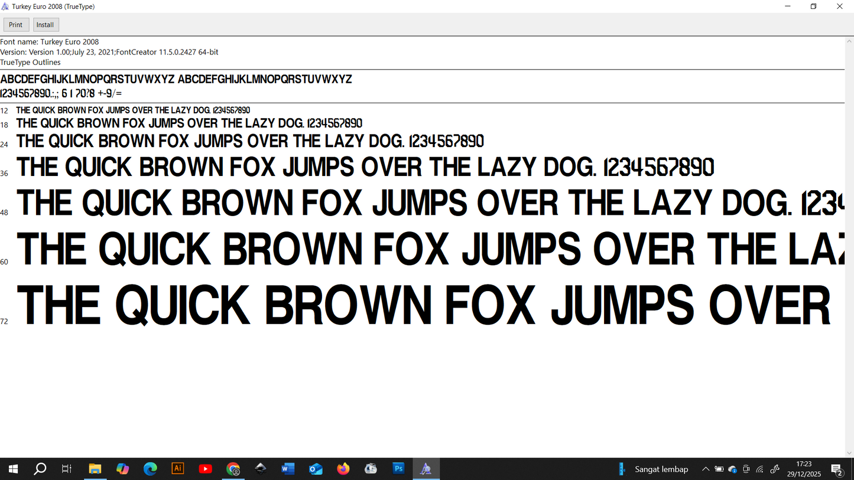Launch Inkscape from the taskbar

261,469
